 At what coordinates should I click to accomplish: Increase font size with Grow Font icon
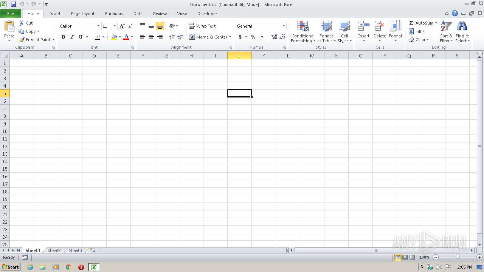click(x=122, y=26)
